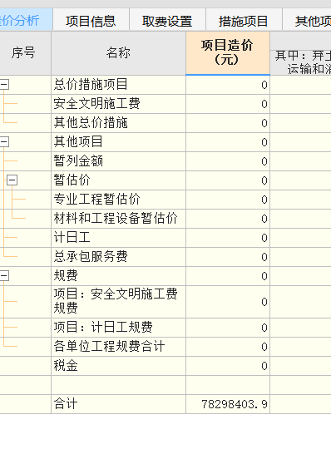This screenshot has width=331, height=459.
Task: Select the 项目：安全文明施工费规费 row
Action: point(119,302)
